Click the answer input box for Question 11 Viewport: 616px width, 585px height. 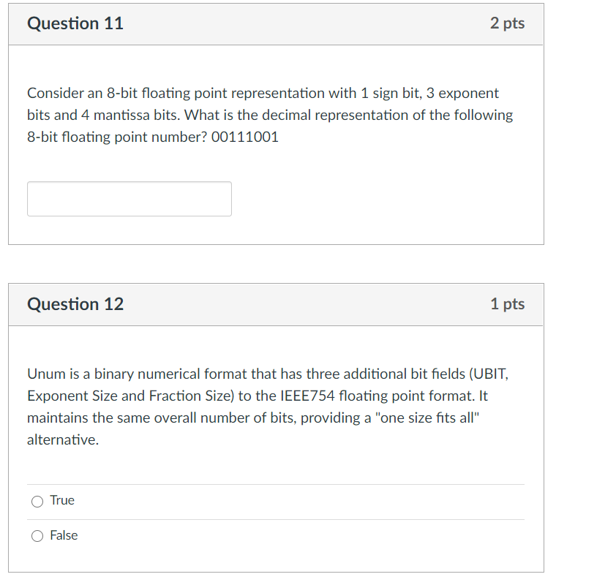[129, 198]
